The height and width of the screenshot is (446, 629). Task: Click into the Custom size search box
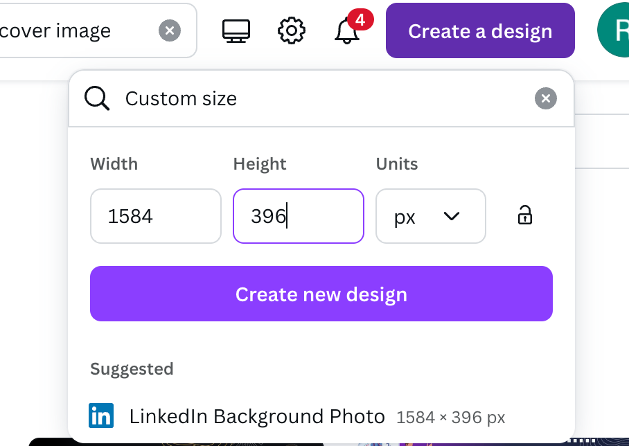point(319,99)
